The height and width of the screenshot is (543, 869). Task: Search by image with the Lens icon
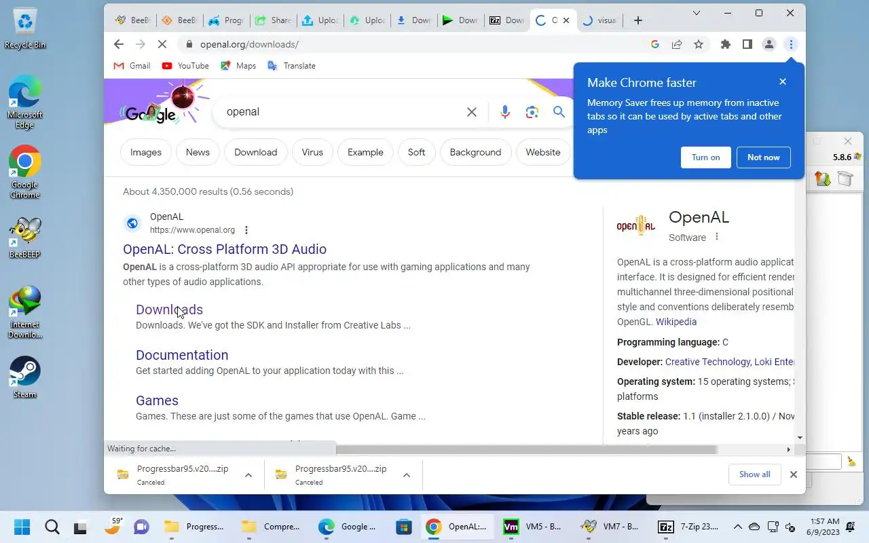point(532,112)
